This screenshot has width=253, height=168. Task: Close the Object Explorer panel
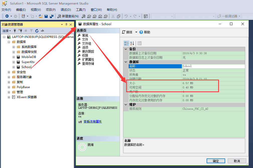71,25
